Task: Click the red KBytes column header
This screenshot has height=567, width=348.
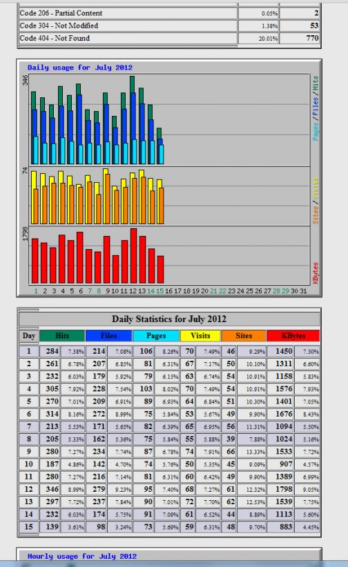Action: click(293, 335)
